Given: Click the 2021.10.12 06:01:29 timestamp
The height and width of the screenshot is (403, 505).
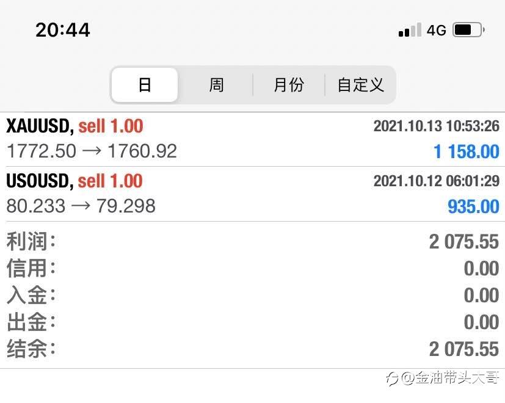Looking at the screenshot, I should [437, 181].
